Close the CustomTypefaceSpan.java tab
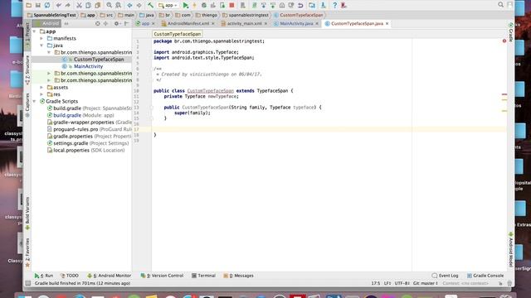This screenshot has height=298, width=531. (x=387, y=24)
